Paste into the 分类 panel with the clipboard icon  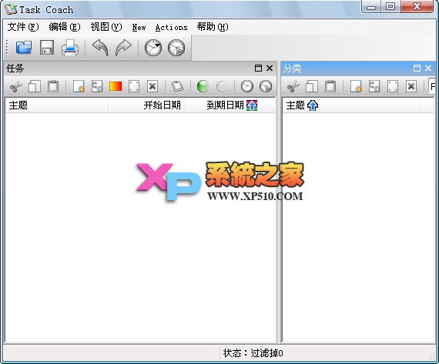pos(330,86)
